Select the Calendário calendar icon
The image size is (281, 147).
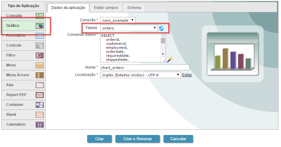[39, 124]
